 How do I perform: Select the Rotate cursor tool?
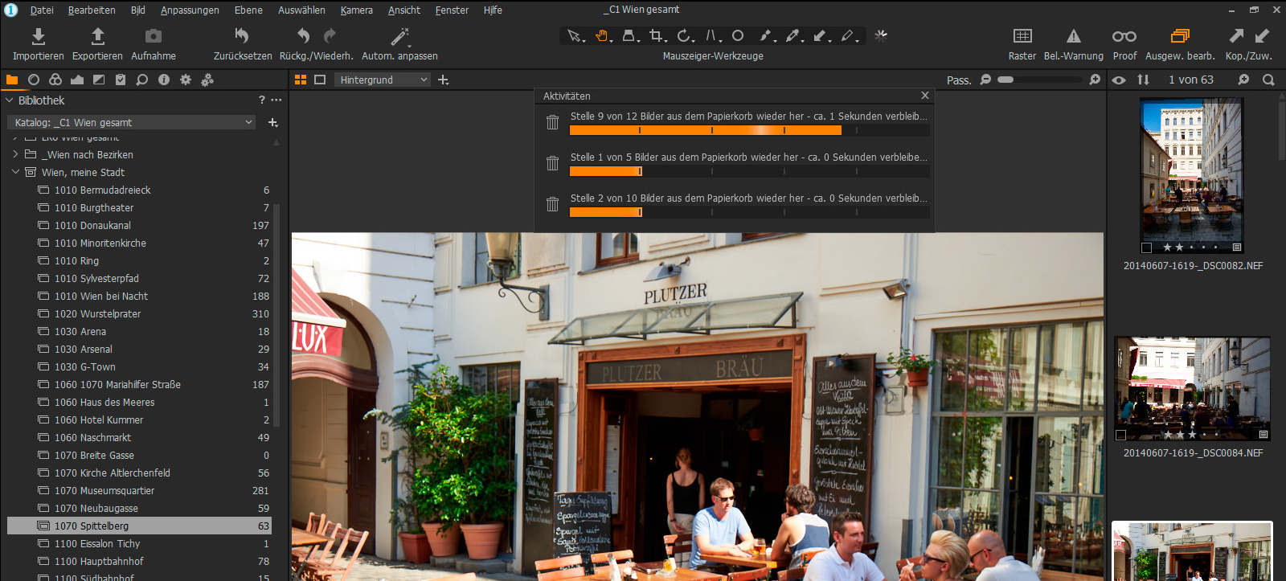point(682,35)
